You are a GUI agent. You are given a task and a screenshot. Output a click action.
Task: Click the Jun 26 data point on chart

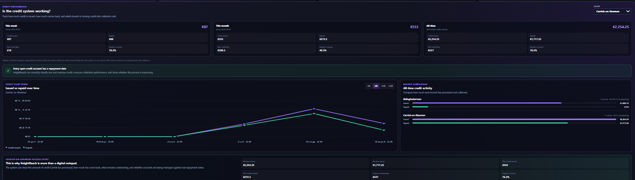[x=174, y=136]
